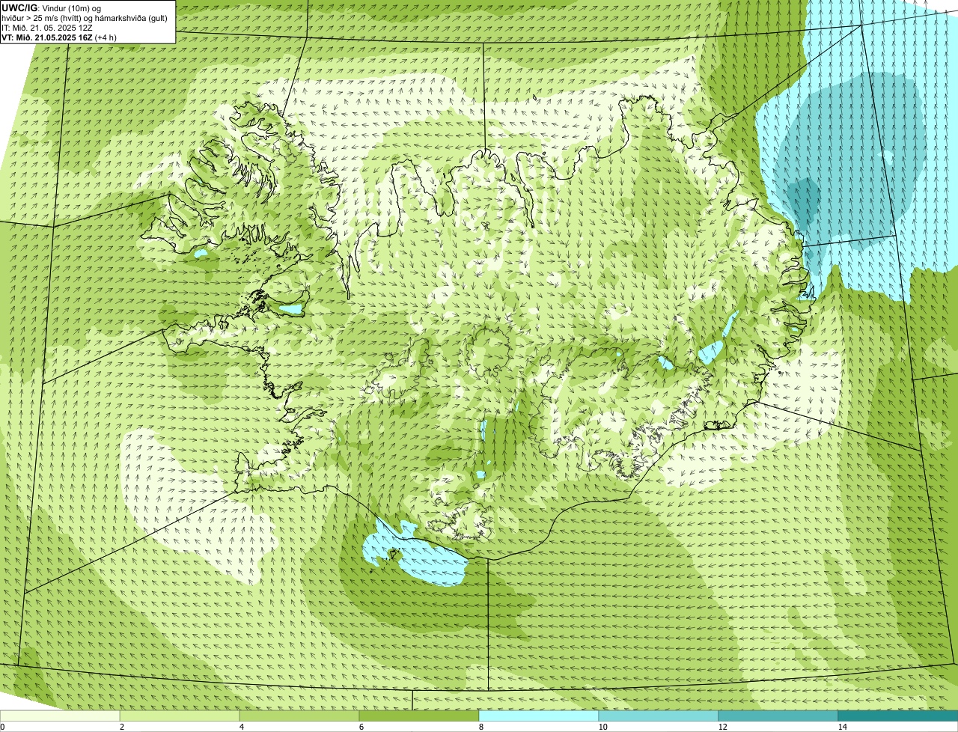
Task: Select the '14' colorbar tick label
Action: pyautogui.click(x=842, y=727)
